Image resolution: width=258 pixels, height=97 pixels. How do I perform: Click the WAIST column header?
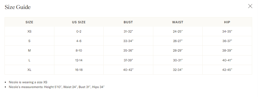coord(178,22)
